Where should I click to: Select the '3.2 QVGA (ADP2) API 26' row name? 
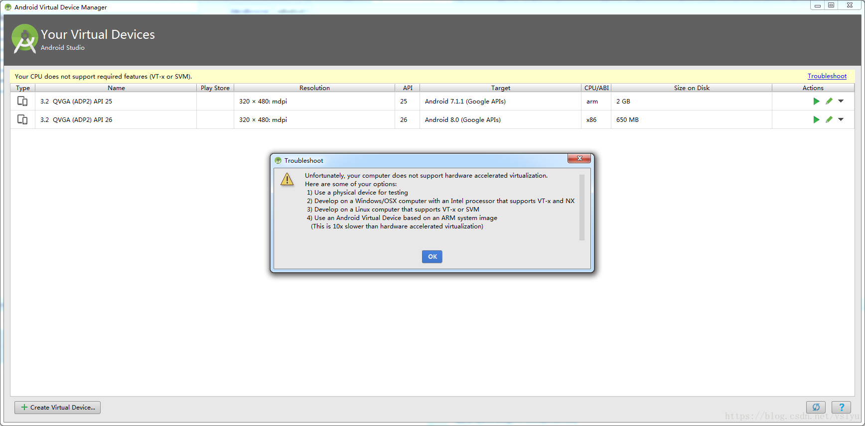(76, 119)
